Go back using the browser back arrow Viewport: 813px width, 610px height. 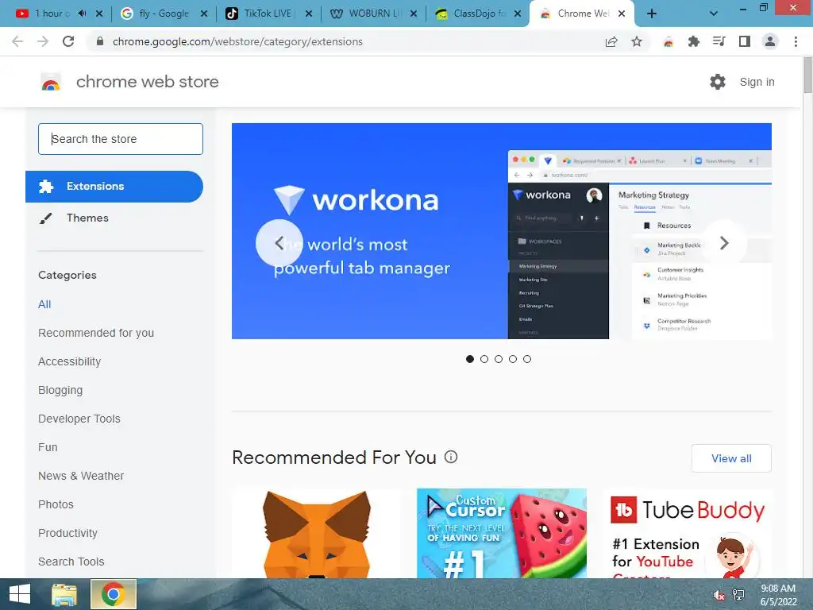pyautogui.click(x=17, y=41)
